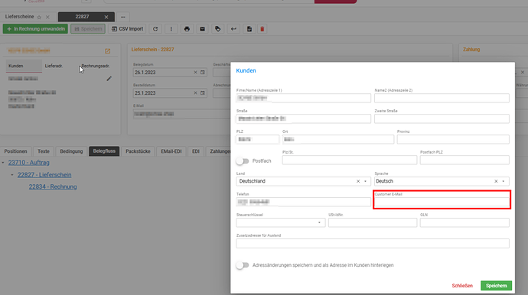Viewport: 528px width, 295px height.
Task: Clear the Belegdatum 26.1.2023 value
Action: tap(195, 73)
